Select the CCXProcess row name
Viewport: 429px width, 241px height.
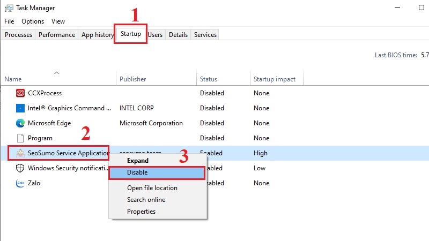coord(45,93)
